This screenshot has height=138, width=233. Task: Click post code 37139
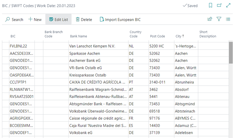point(162,133)
